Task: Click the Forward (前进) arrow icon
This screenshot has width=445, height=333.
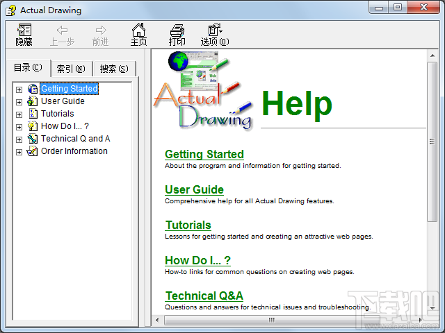Action: click(101, 30)
